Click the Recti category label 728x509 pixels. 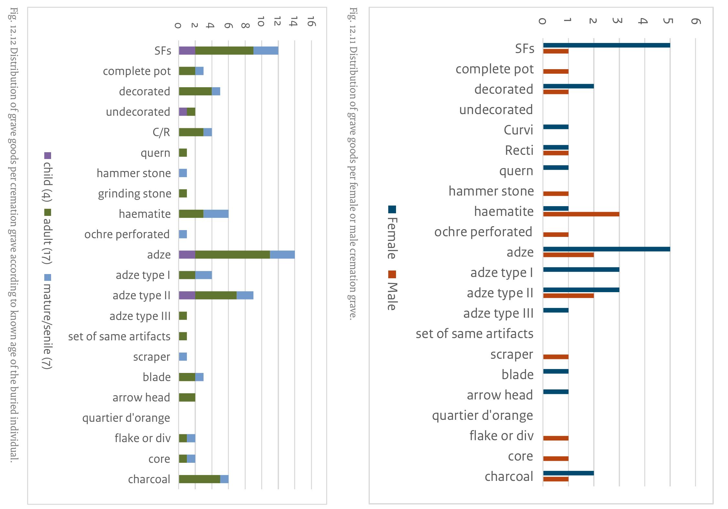[x=519, y=150]
